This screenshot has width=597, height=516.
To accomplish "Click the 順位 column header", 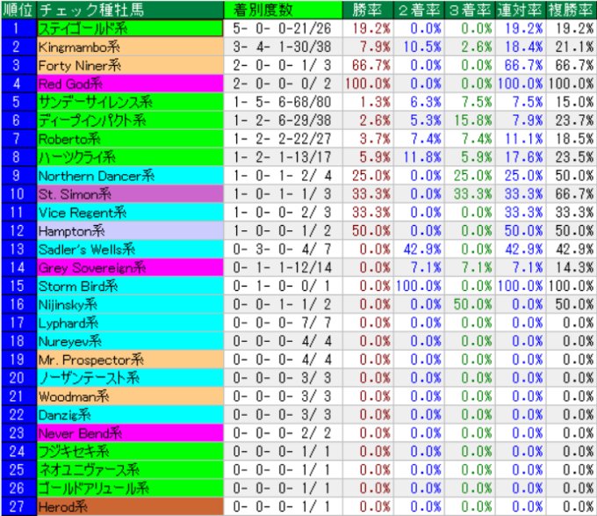I will pyautogui.click(x=18, y=10).
